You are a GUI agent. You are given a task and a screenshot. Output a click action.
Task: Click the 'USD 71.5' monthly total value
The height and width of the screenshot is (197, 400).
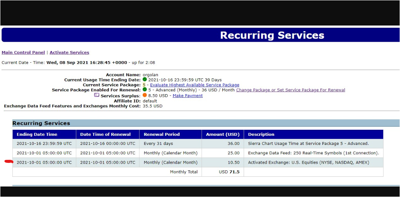229,172
